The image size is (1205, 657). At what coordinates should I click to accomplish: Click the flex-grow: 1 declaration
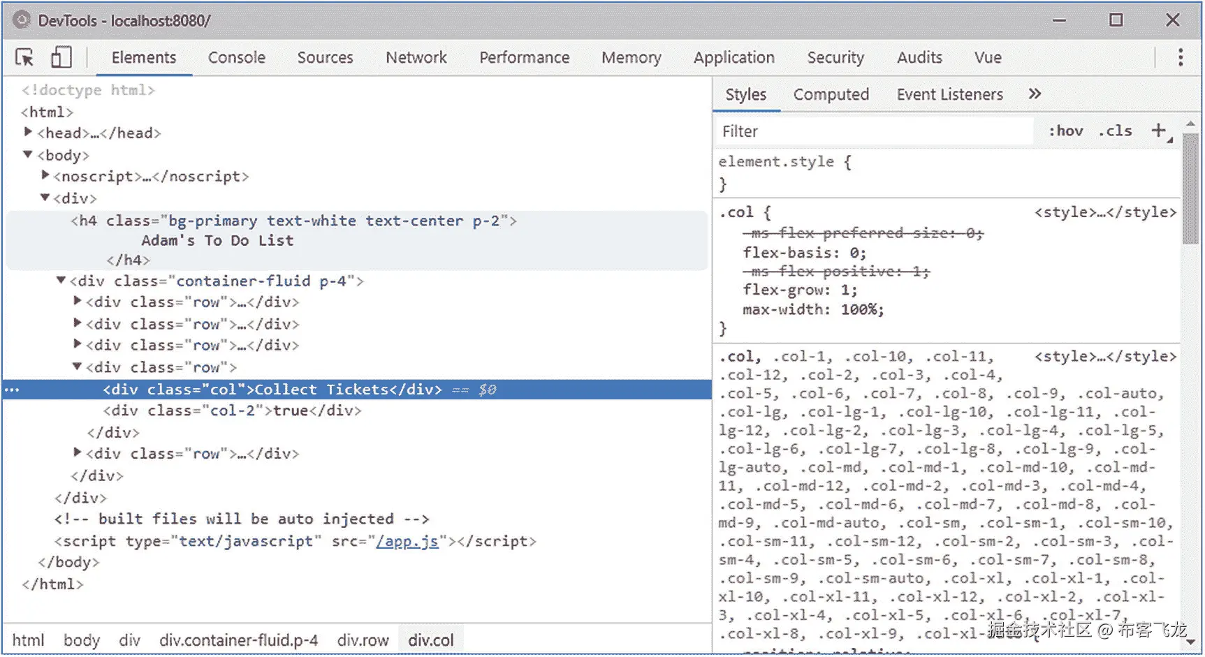[x=800, y=290]
